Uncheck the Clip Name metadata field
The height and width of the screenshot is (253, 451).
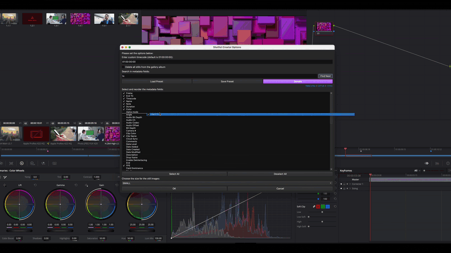click(x=124, y=136)
